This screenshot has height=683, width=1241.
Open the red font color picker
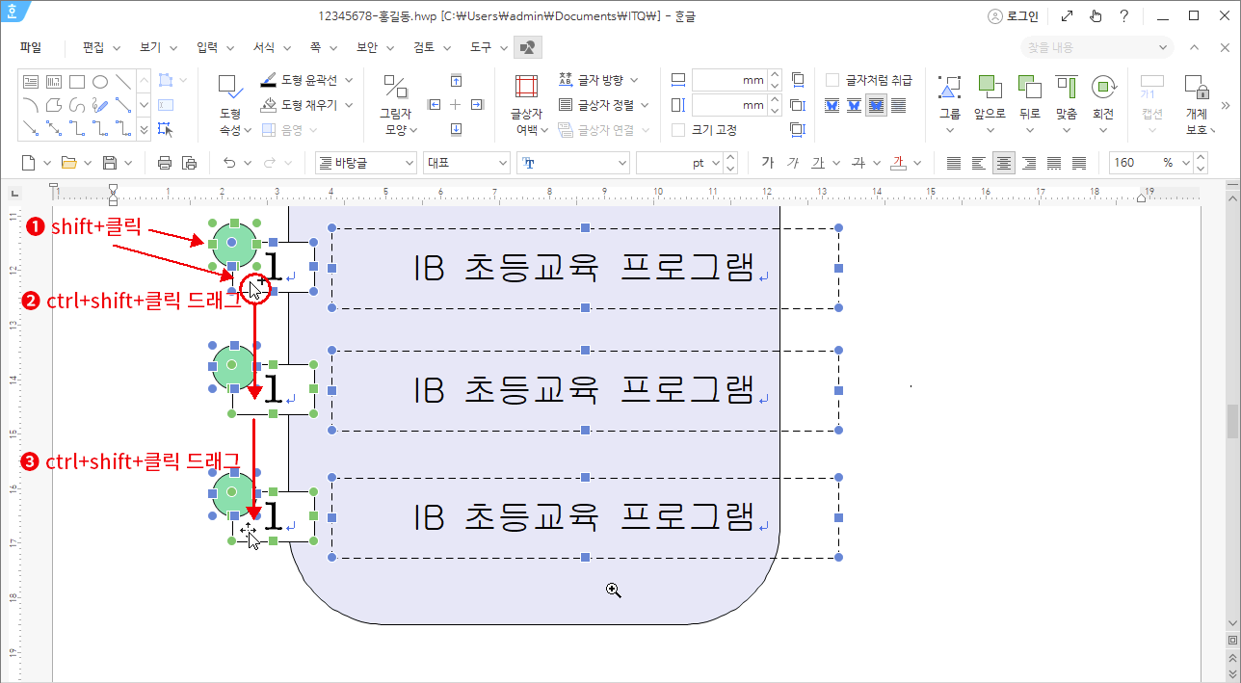pyautogui.click(x=899, y=163)
